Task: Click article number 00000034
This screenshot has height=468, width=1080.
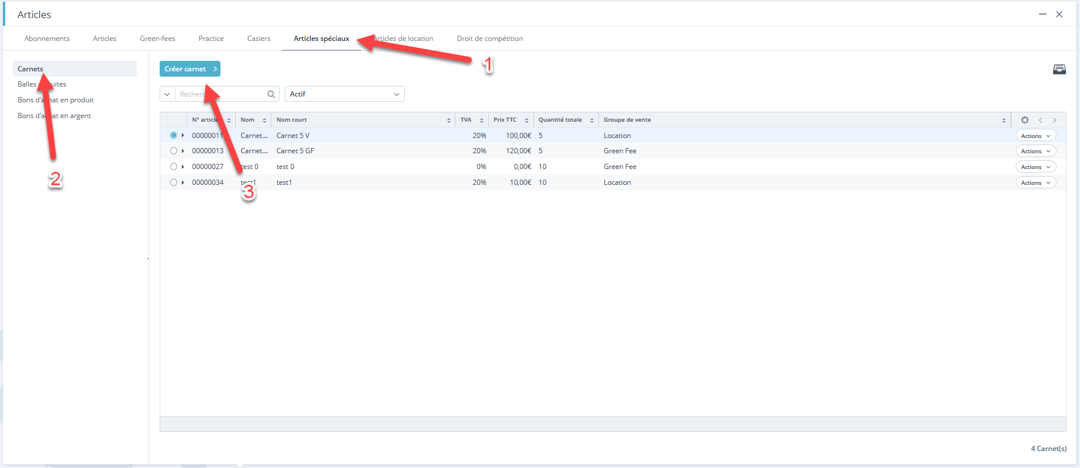Action: [208, 183]
